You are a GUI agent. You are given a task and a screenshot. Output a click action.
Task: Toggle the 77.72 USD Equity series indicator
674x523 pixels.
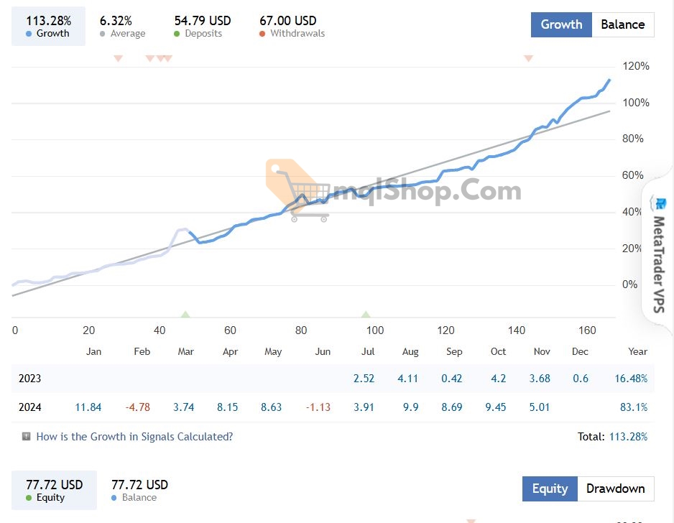54,490
